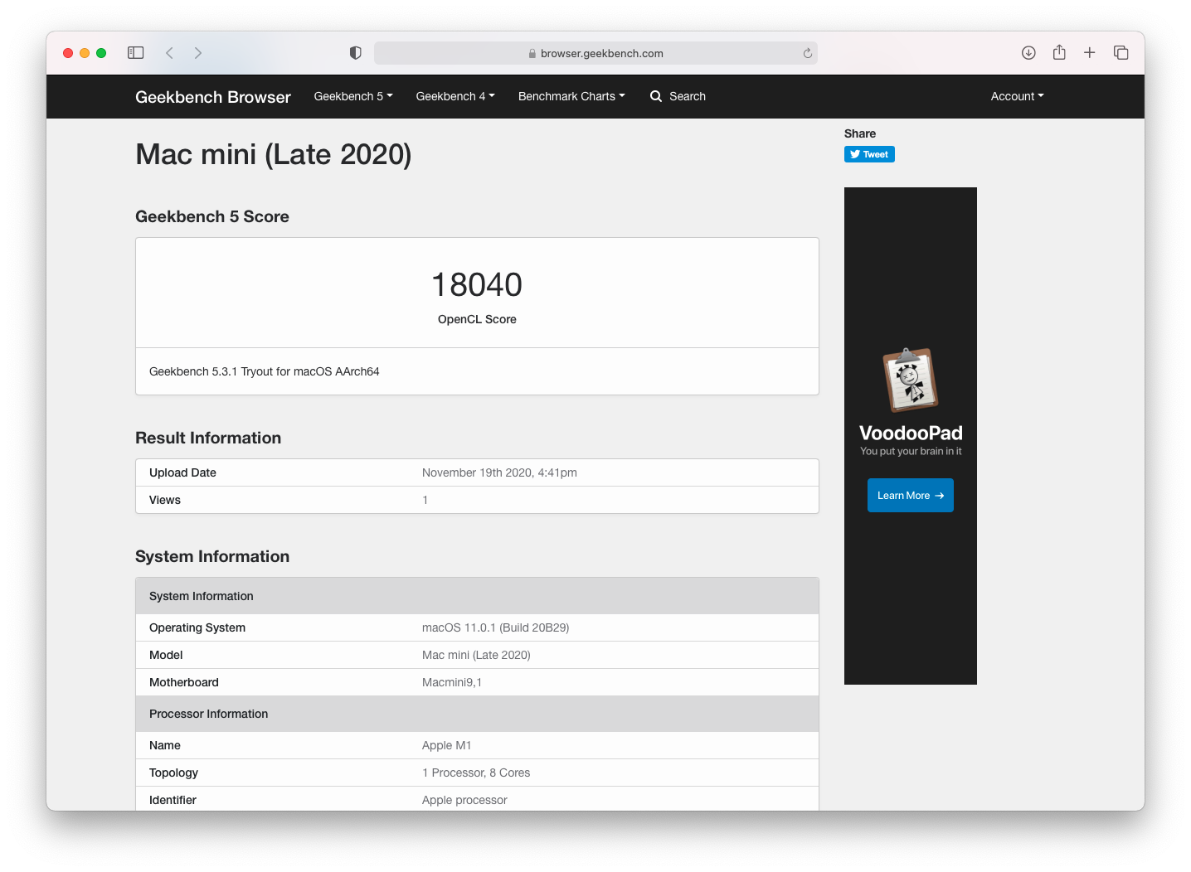1191x872 pixels.
Task: Expand the Geekbench 5 dropdown menu
Action: [x=353, y=96]
